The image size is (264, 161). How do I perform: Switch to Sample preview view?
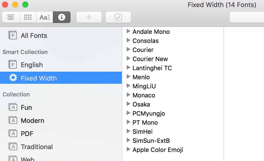pyautogui.click(x=11, y=17)
